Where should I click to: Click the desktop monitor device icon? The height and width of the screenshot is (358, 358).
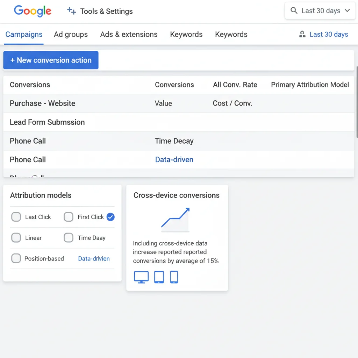point(141,277)
